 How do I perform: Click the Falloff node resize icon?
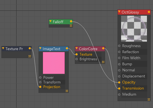click(71, 26)
